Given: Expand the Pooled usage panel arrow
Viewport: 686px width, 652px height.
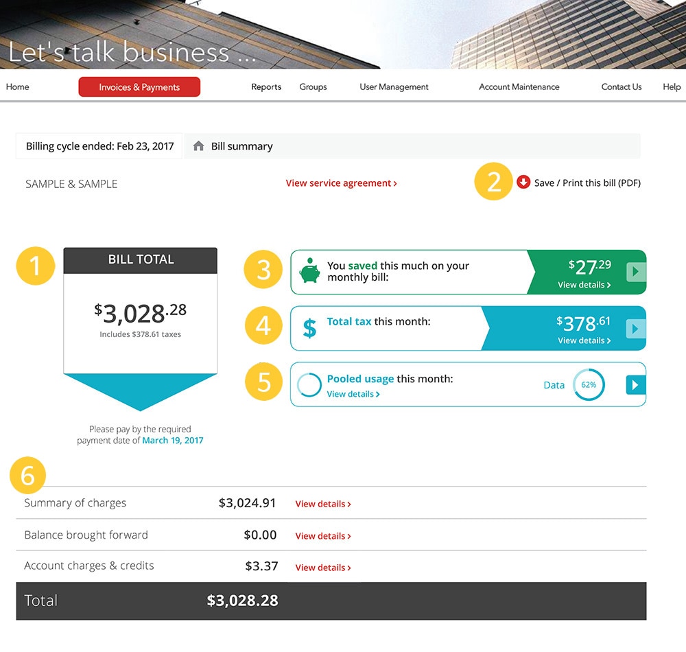Looking at the screenshot, I should (635, 385).
